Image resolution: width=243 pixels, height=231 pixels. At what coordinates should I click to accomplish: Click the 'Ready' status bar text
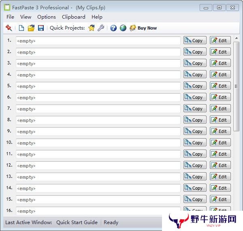coord(111,222)
